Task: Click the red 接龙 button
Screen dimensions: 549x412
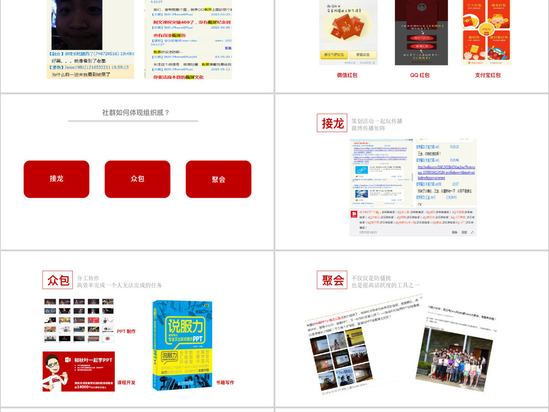Action: click(56, 179)
